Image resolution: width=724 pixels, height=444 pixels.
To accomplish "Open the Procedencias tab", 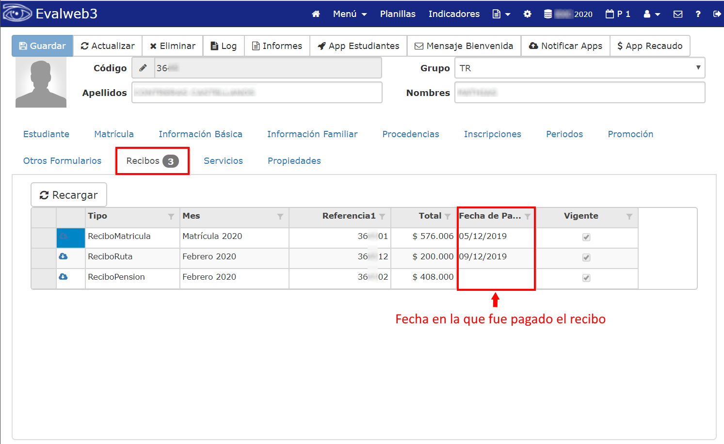I will [411, 134].
